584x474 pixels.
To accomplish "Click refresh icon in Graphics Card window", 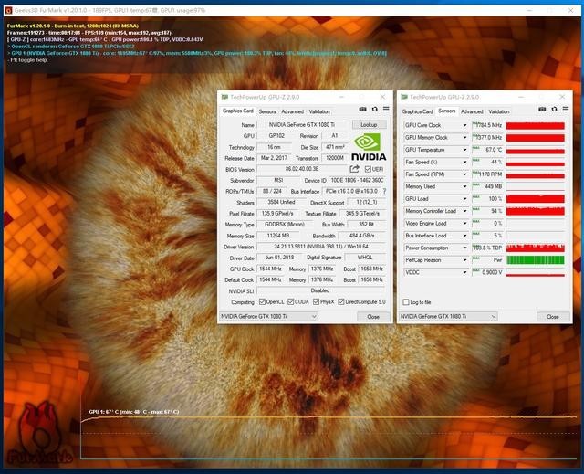I will tap(375, 110).
